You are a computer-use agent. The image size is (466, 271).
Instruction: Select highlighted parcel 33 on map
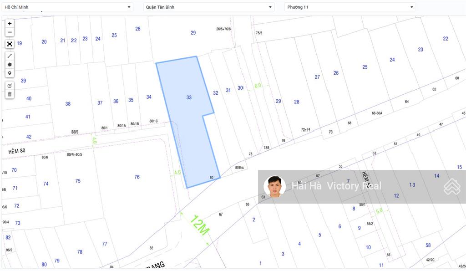[x=189, y=97]
